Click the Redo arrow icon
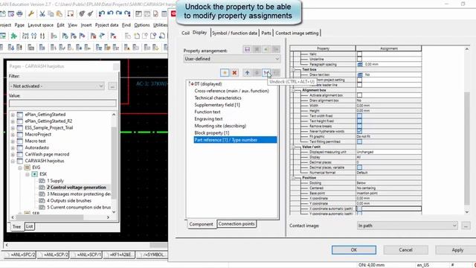Viewport: 476px width, 268px height. (x=119, y=13)
